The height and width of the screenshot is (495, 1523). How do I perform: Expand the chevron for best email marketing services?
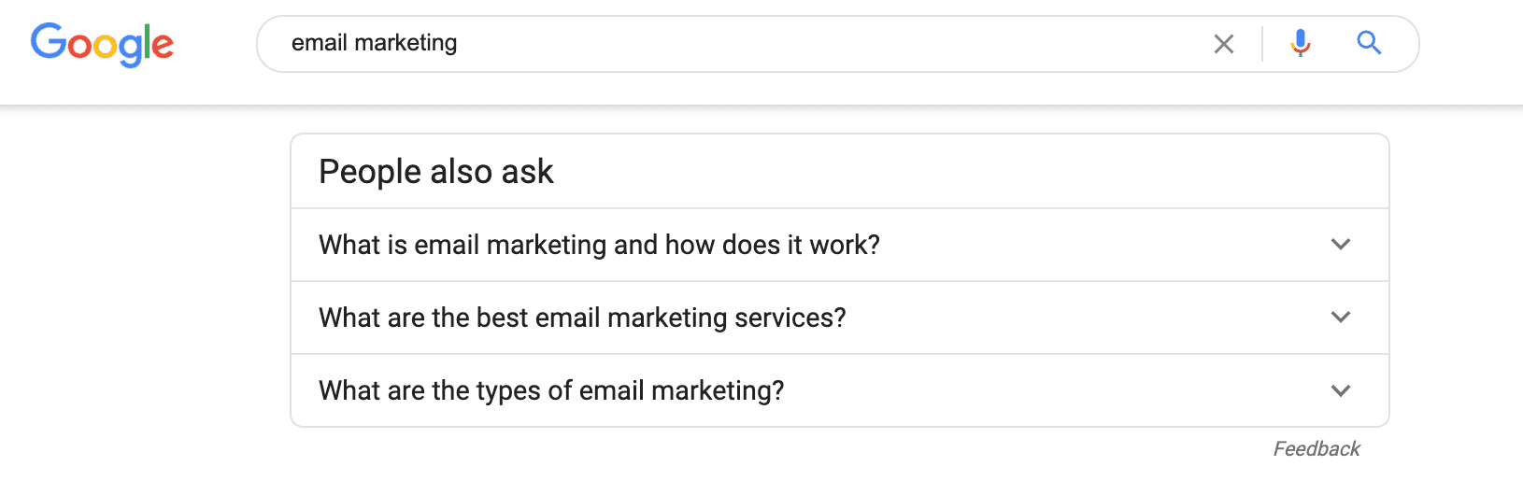[x=1341, y=318]
